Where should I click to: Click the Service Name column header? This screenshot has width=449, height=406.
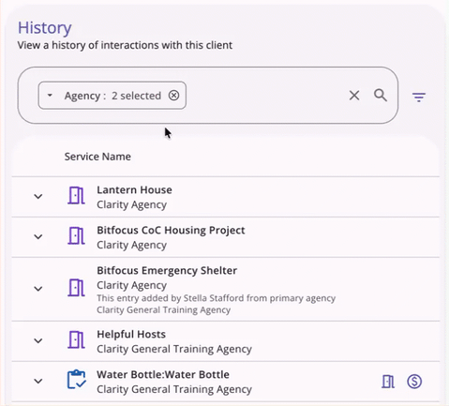coord(97,157)
